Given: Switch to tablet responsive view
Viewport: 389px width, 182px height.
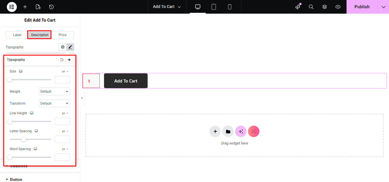Looking at the screenshot, I should pyautogui.click(x=214, y=7).
